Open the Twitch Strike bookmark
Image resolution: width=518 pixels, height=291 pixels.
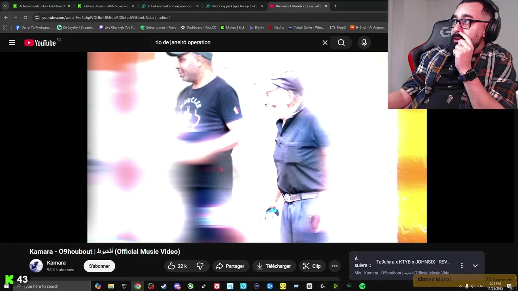306,27
